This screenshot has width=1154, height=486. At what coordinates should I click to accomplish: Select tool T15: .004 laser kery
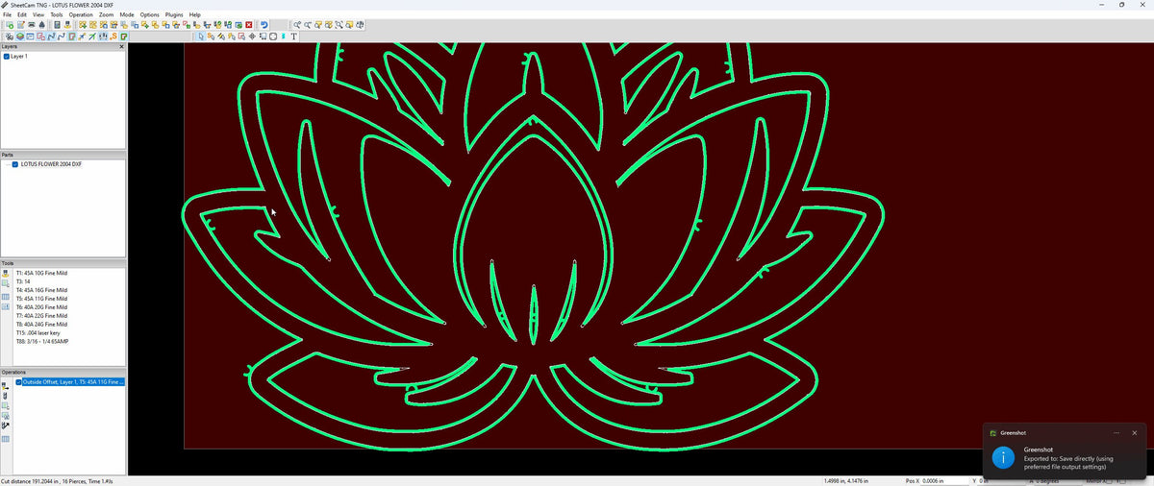(x=37, y=333)
